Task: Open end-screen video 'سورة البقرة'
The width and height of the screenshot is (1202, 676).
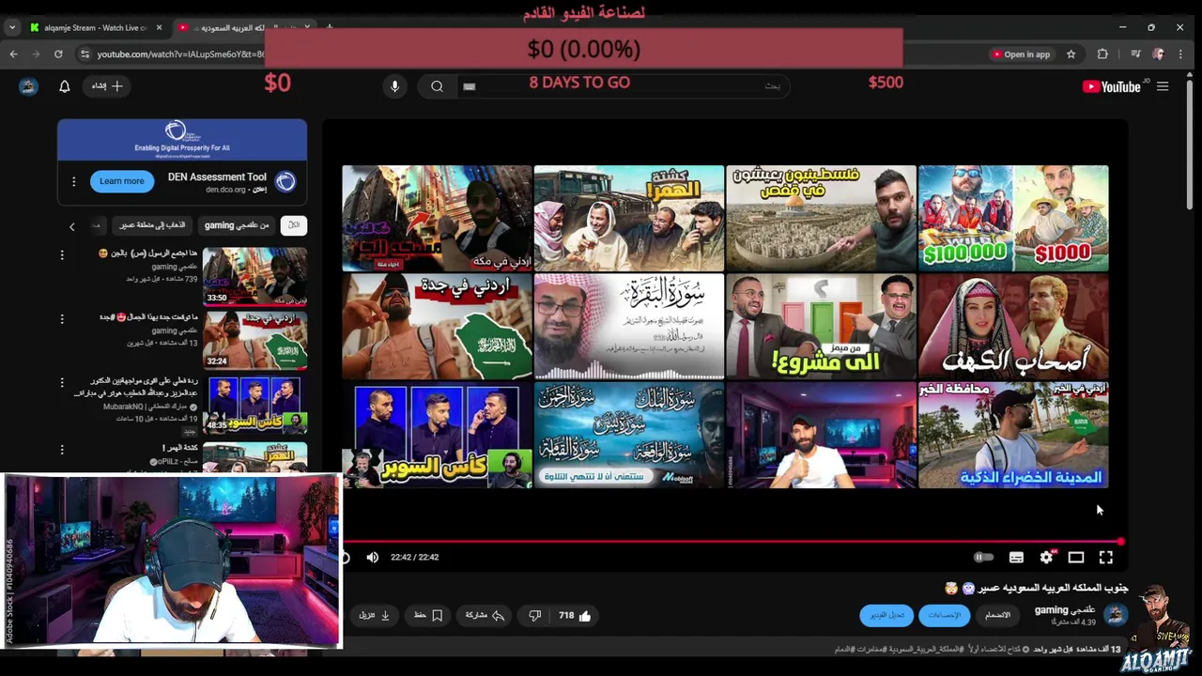Action: (x=629, y=327)
